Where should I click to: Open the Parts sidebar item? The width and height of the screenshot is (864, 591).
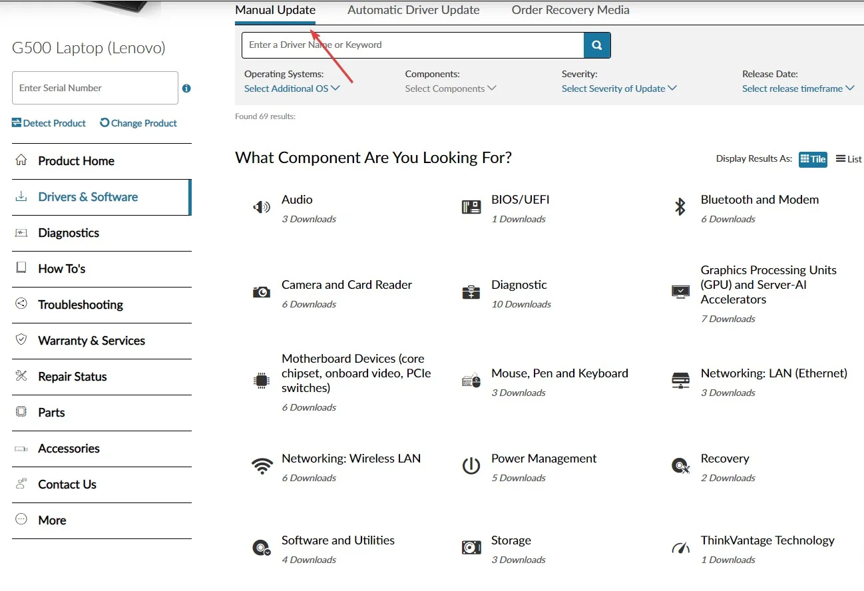tap(102, 413)
